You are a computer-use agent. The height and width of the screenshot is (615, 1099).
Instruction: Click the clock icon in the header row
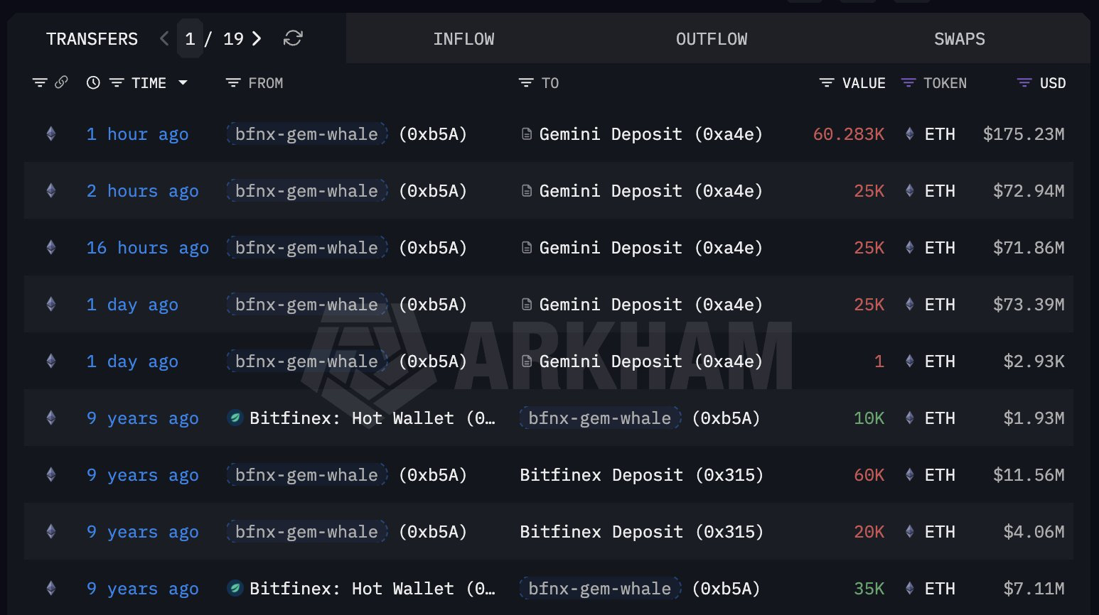pos(92,82)
